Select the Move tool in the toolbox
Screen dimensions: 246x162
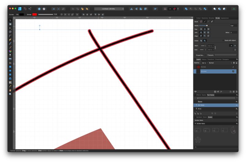[x=10, y=20]
